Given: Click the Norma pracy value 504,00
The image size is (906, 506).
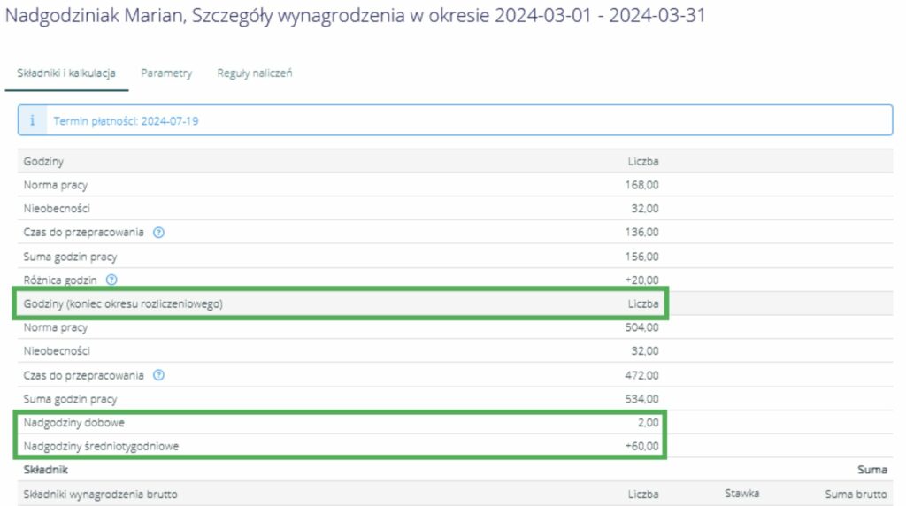Looking at the screenshot, I should click(641, 327).
